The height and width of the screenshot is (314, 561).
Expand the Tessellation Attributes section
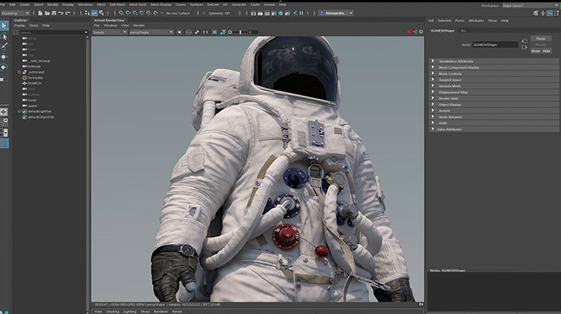(x=455, y=61)
